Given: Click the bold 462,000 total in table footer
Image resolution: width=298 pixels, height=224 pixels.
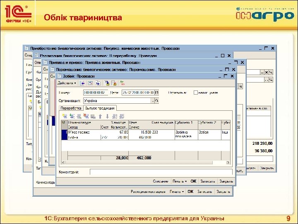Looking at the screenshot, I should [x=144, y=158].
